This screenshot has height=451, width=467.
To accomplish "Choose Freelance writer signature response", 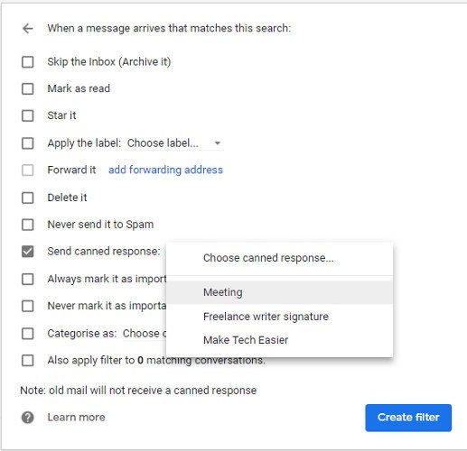I will tap(279, 317).
